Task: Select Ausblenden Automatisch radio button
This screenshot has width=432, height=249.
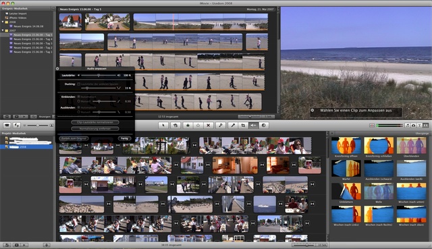Action: click(79, 107)
